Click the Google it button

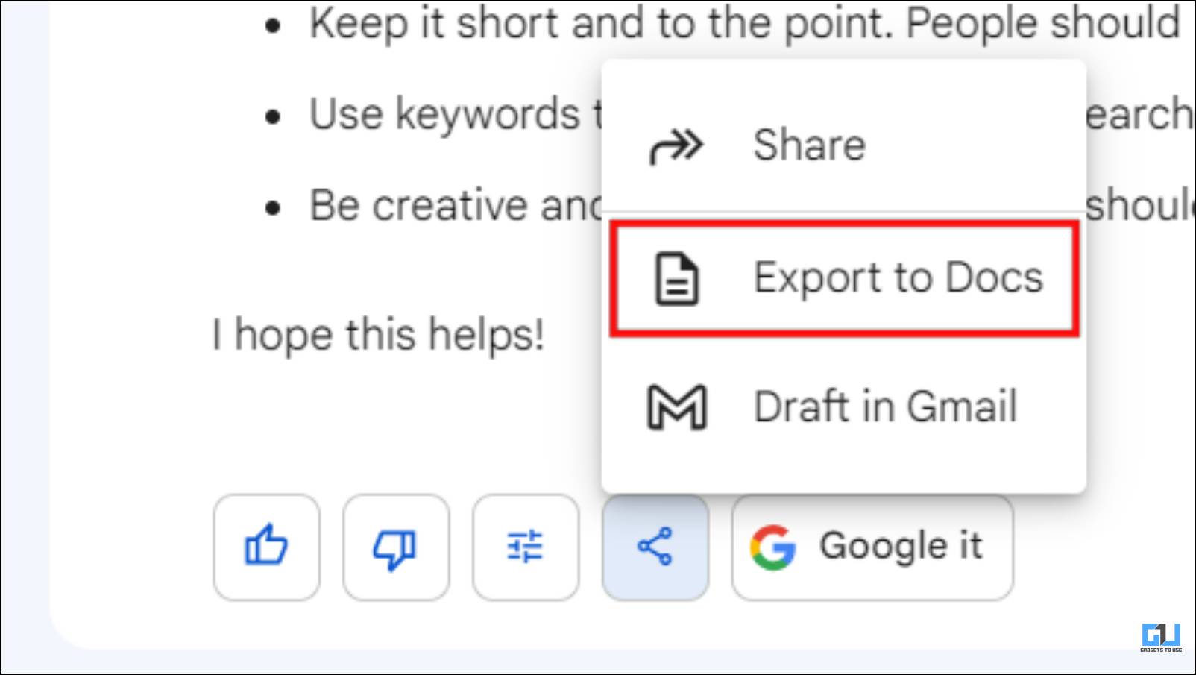tap(872, 547)
